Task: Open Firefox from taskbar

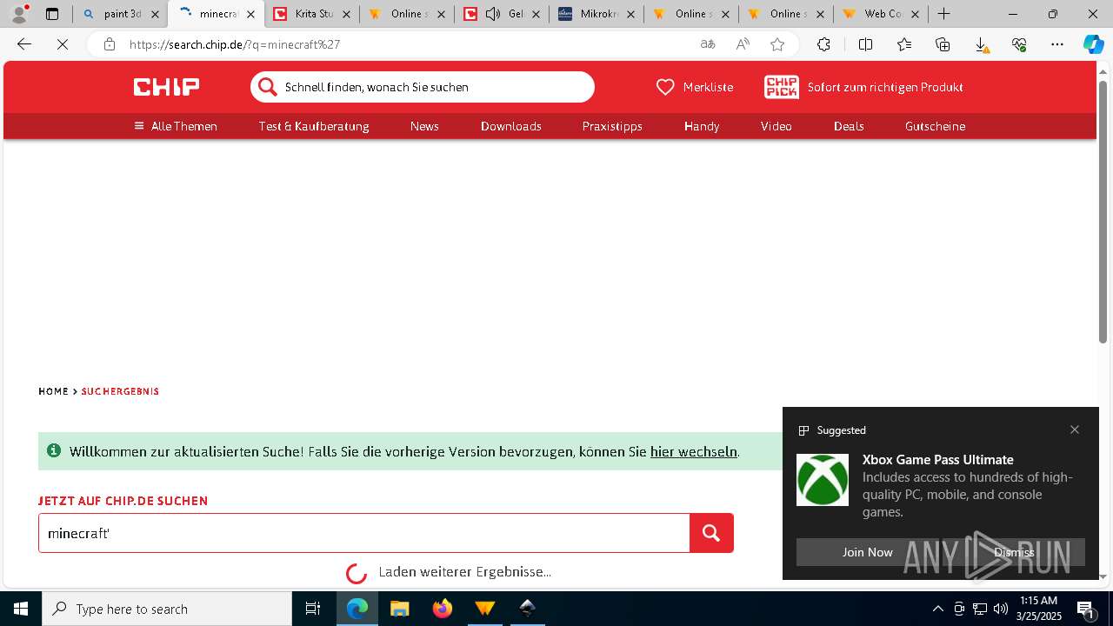Action: click(443, 609)
